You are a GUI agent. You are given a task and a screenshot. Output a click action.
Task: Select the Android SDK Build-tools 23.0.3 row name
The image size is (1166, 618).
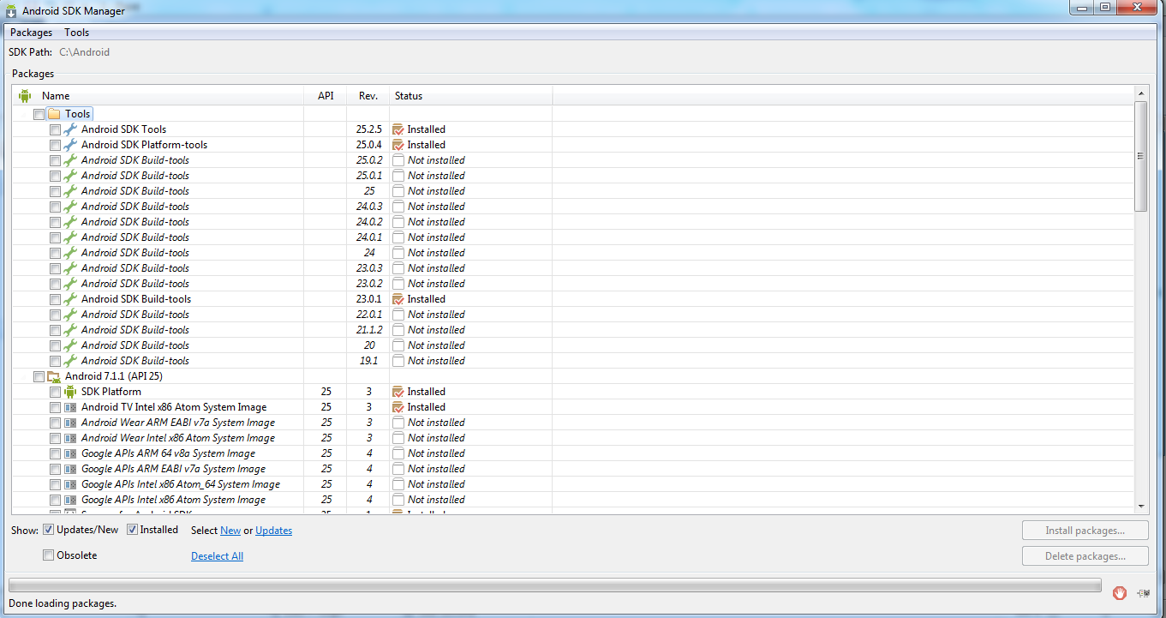[x=135, y=268]
